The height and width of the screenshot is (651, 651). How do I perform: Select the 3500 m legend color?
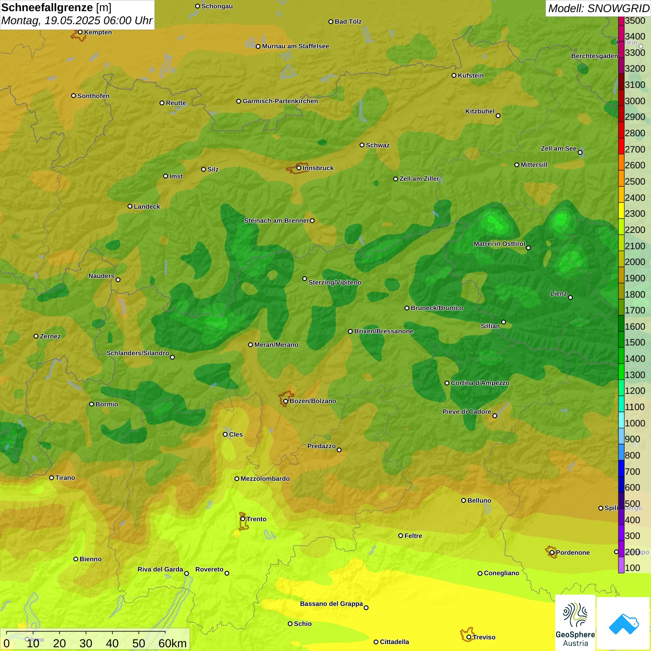pos(621,20)
